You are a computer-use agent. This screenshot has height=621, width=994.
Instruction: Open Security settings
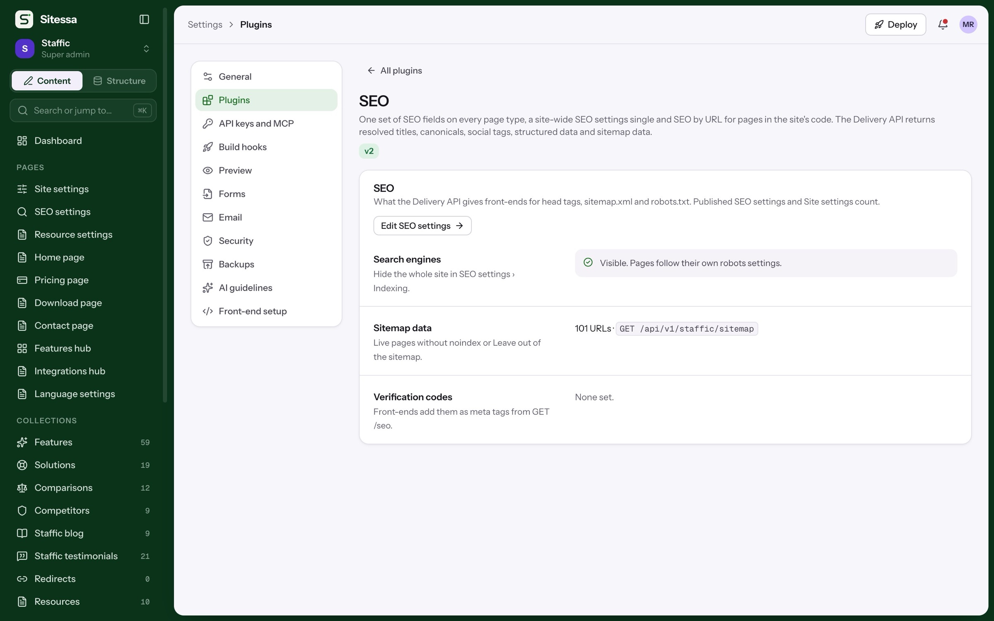[266, 241]
